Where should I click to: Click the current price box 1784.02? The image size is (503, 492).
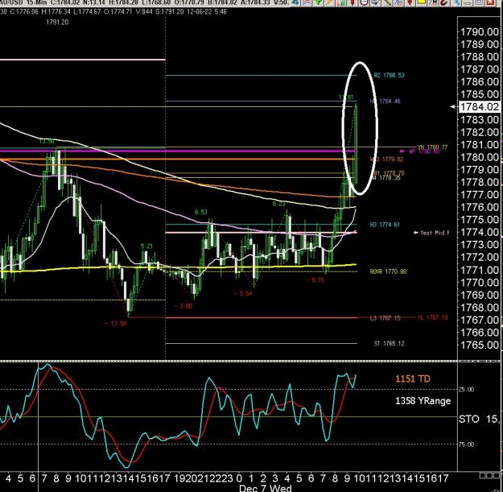tap(480, 107)
